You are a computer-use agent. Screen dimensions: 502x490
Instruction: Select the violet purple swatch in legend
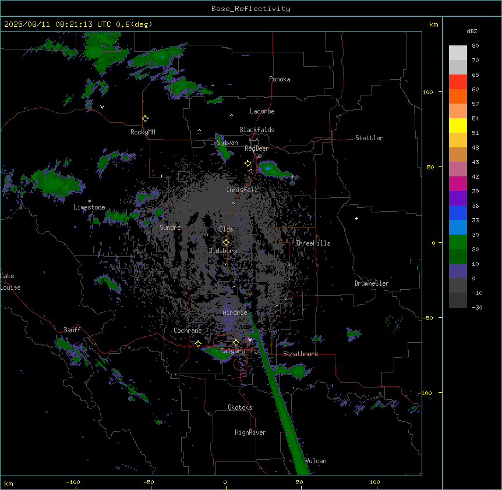point(458,198)
